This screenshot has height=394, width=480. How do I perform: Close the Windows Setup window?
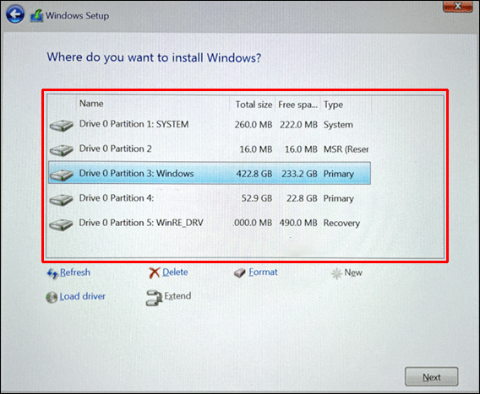tap(458, 6)
